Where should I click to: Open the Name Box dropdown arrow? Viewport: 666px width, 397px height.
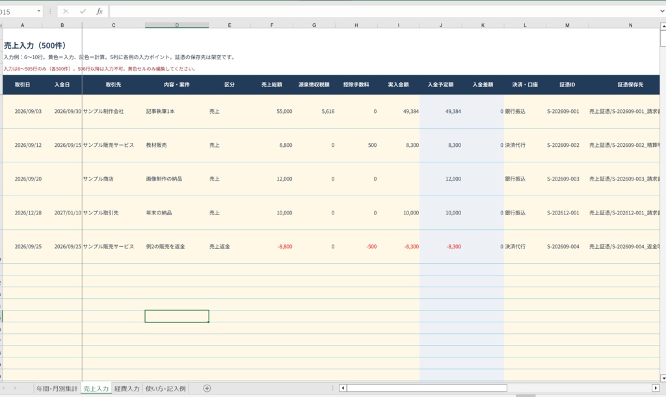click(38, 12)
